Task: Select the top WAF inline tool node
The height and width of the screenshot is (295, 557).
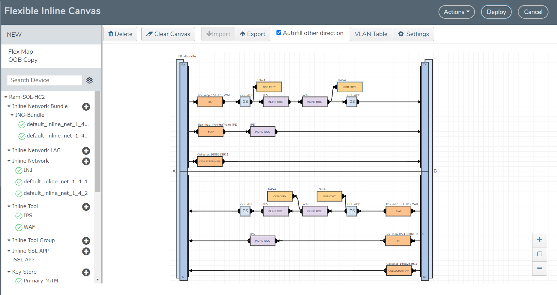Action: 315,102
